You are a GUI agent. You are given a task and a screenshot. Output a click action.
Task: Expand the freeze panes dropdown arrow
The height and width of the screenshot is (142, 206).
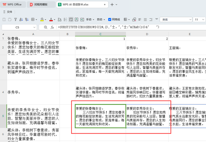(x=129, y=20)
